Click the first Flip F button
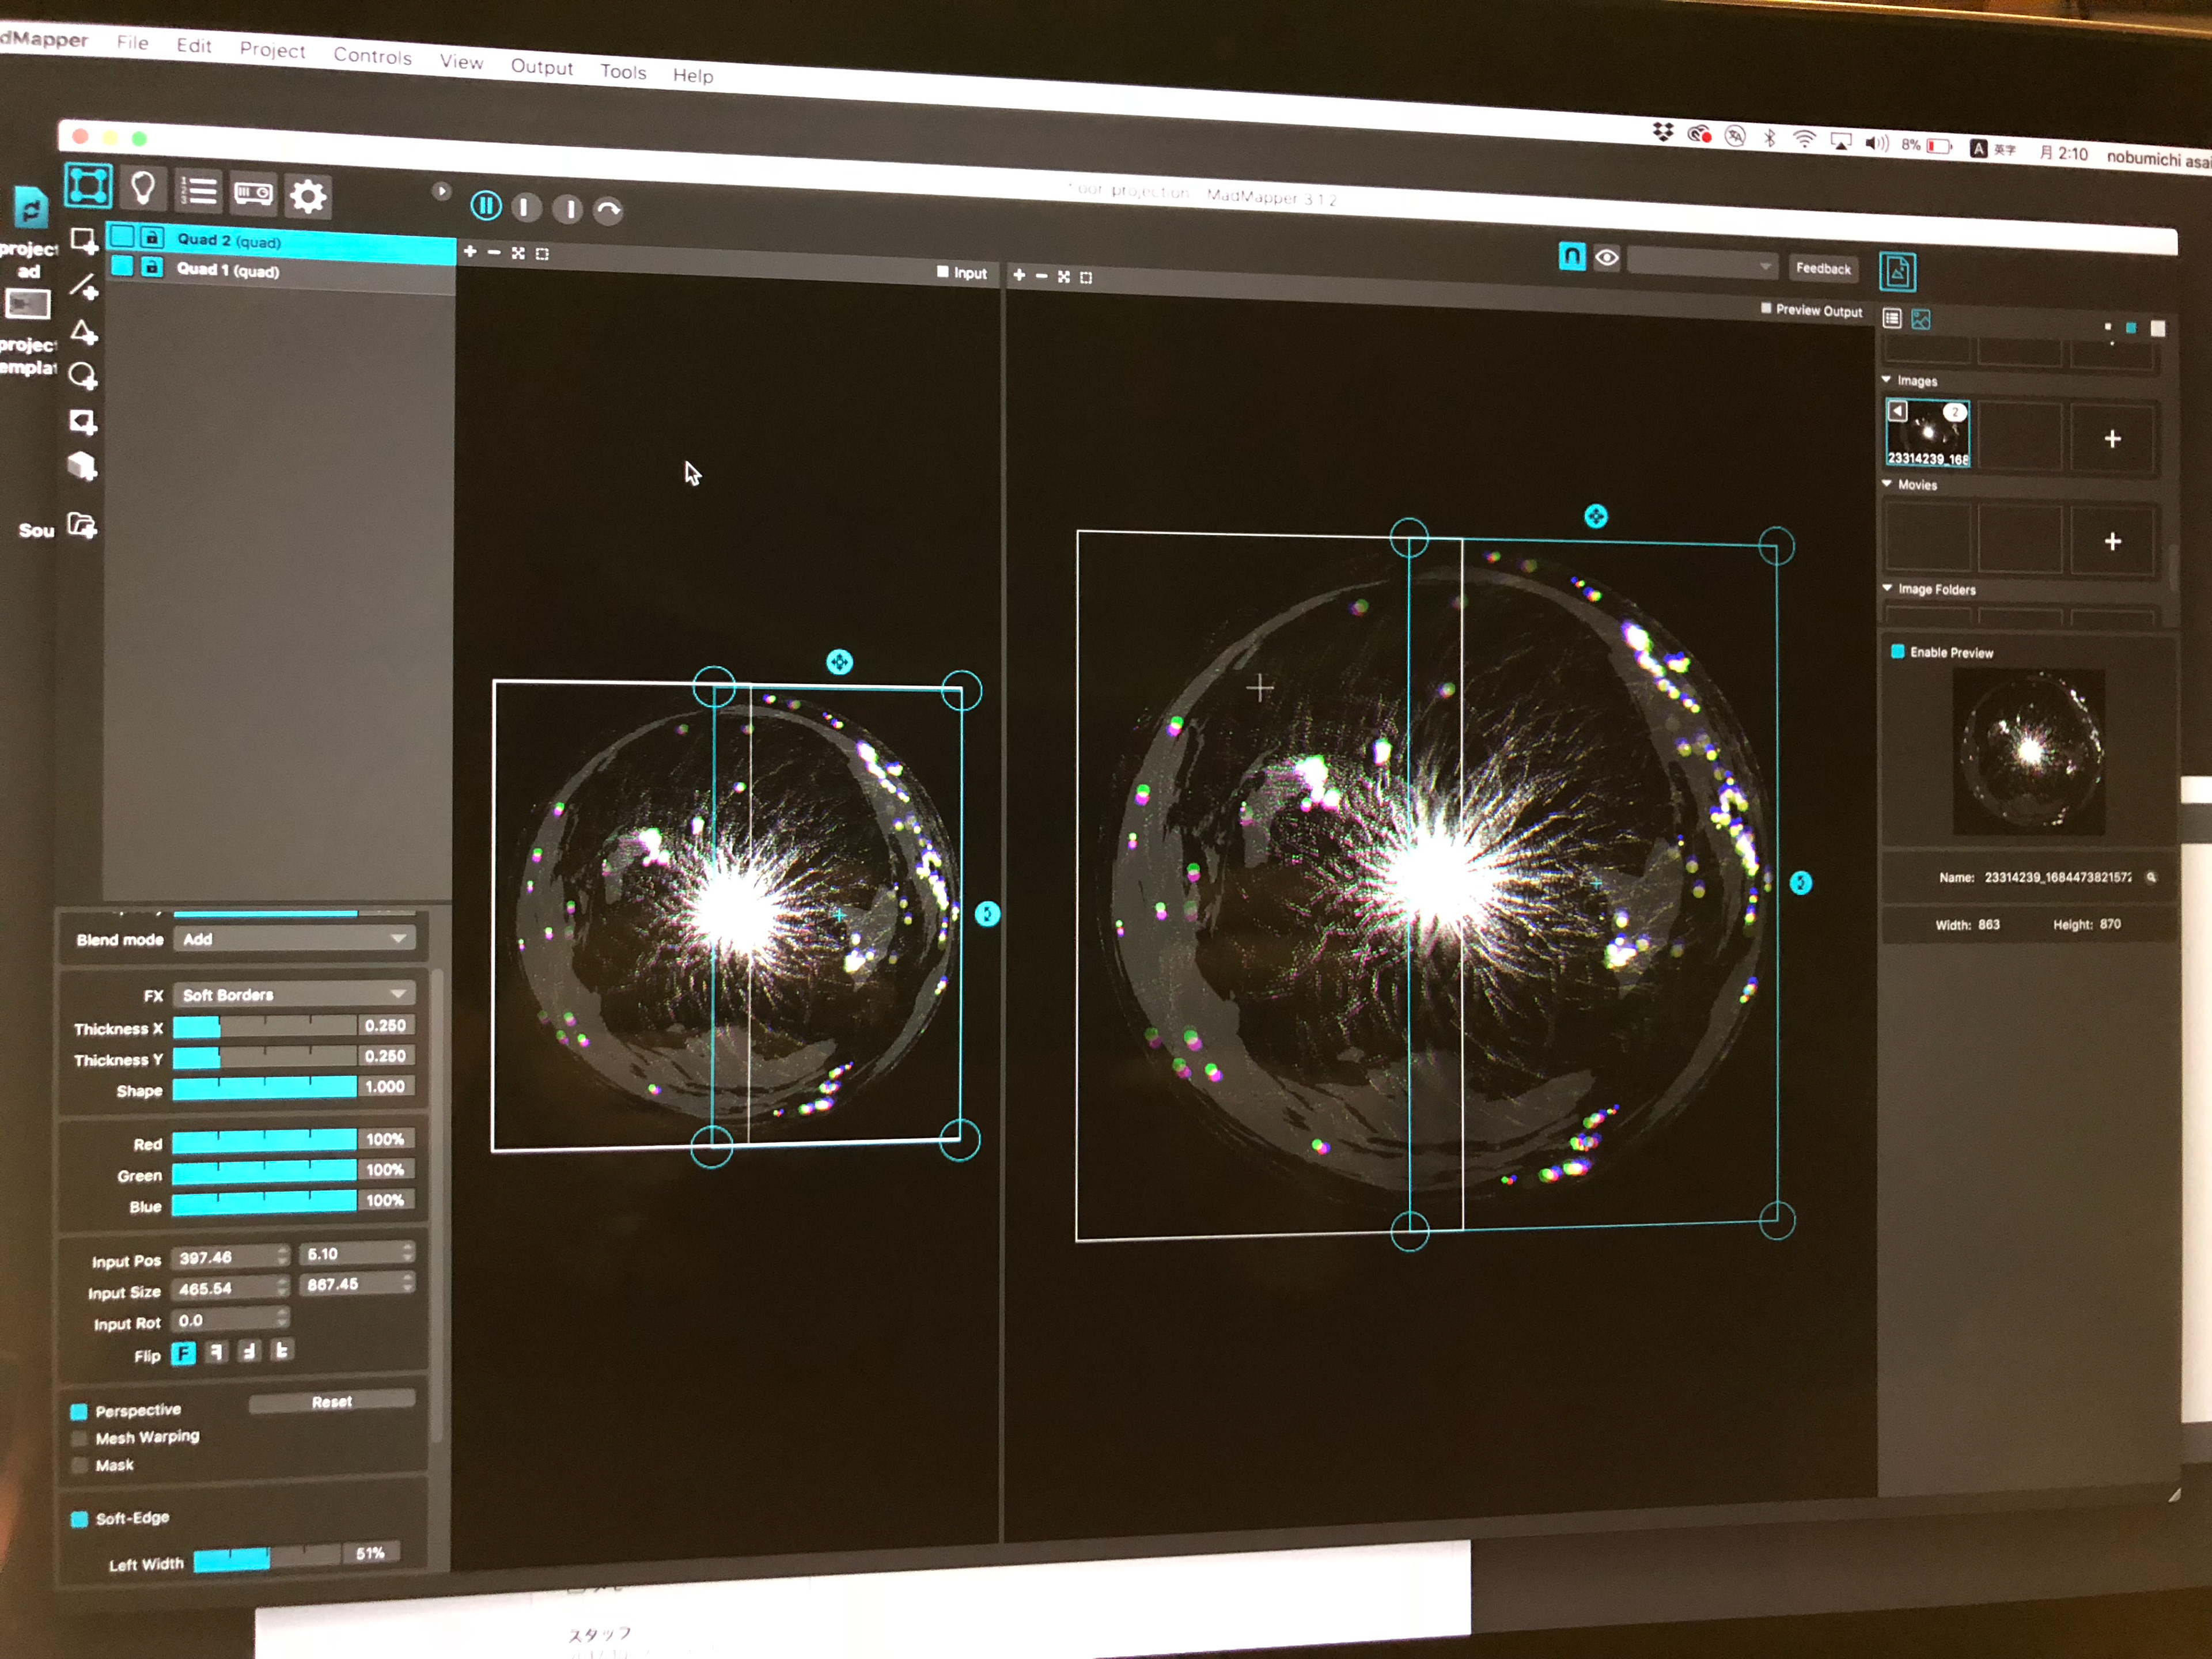The height and width of the screenshot is (1659, 2212). click(183, 1353)
